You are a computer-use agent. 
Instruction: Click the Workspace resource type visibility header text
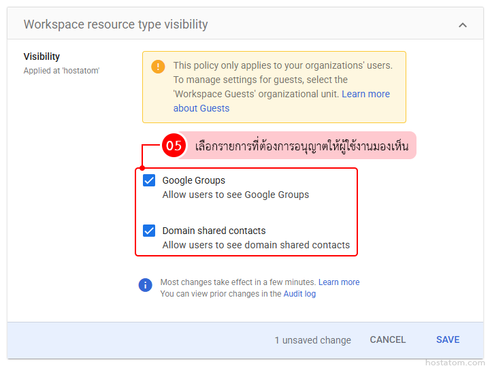click(116, 24)
